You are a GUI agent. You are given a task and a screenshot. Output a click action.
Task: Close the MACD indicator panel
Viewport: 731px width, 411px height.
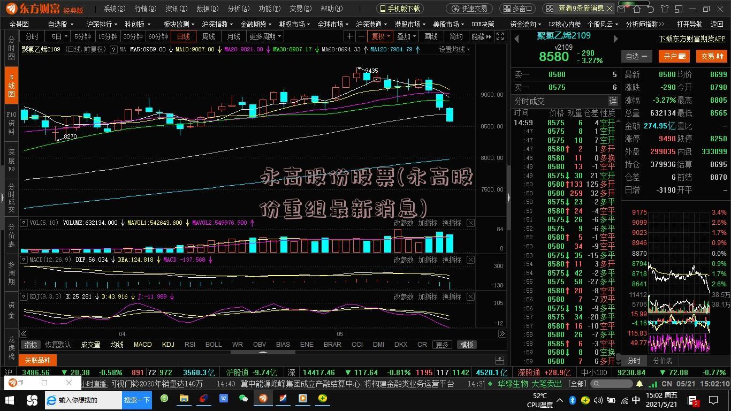[470, 260]
